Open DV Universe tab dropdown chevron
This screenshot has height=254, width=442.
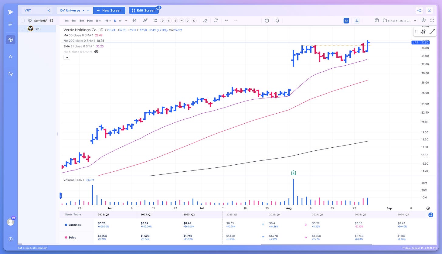pyautogui.click(x=88, y=10)
